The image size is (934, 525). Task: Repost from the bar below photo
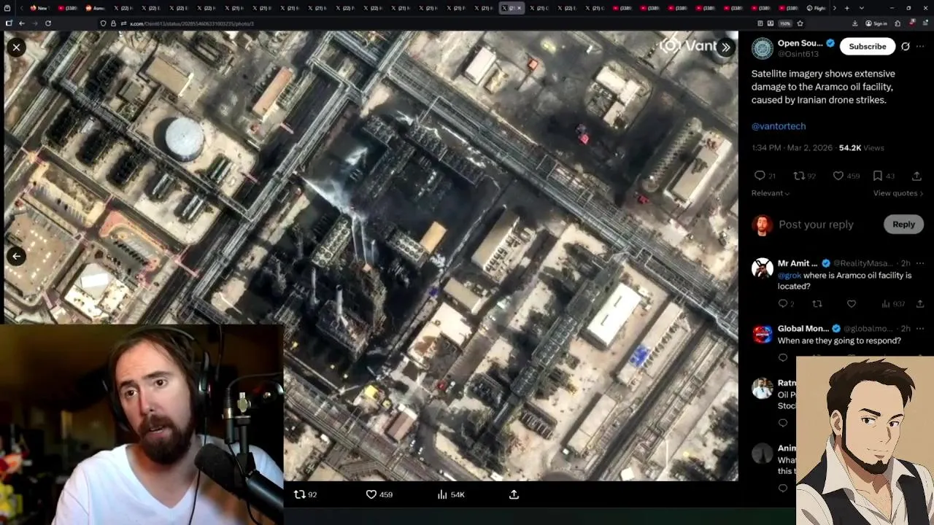pos(305,494)
